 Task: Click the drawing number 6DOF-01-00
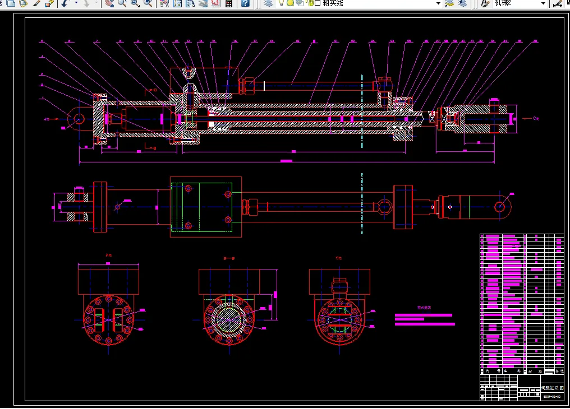(x=552, y=397)
